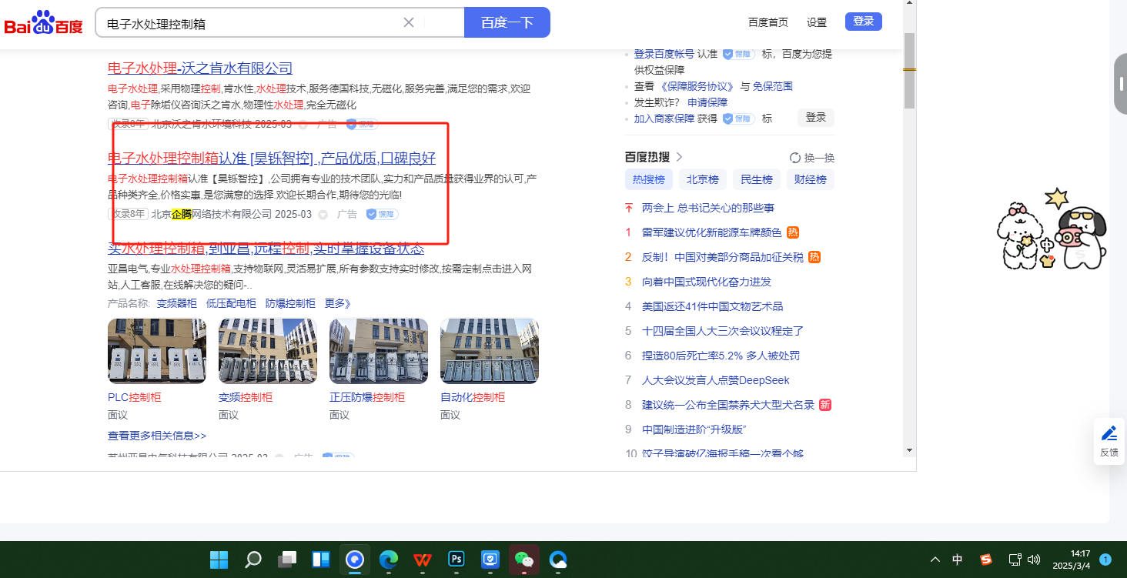
Task: Open the 《保障服务协议》 link
Action: [x=698, y=86]
